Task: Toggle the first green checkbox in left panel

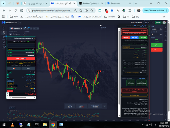Action: coord(8,75)
